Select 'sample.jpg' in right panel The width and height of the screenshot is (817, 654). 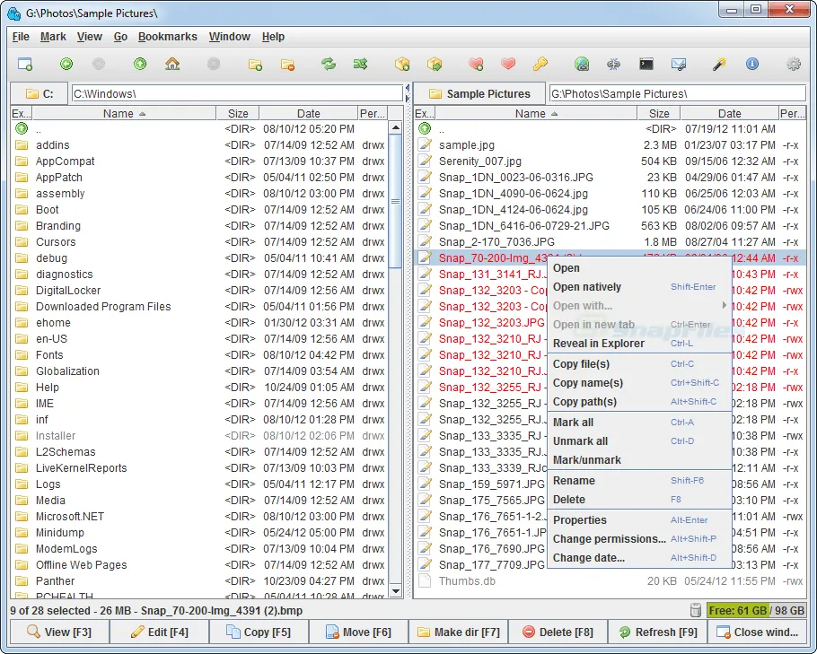(x=610, y=144)
